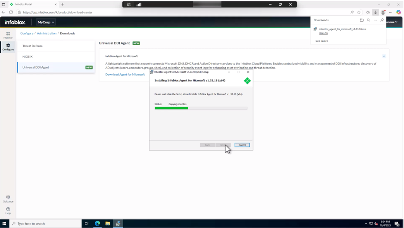Viewport: 404px width, 228px height.
Task: Open Copilot in the browser toolbar
Action: (x=398, y=12)
